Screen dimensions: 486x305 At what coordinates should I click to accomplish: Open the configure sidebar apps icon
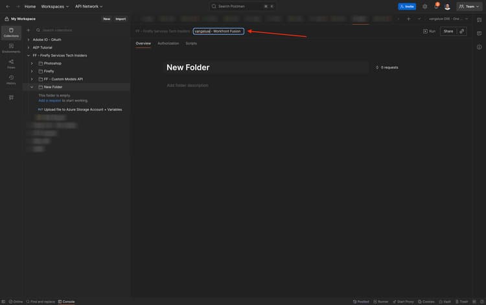click(11, 97)
